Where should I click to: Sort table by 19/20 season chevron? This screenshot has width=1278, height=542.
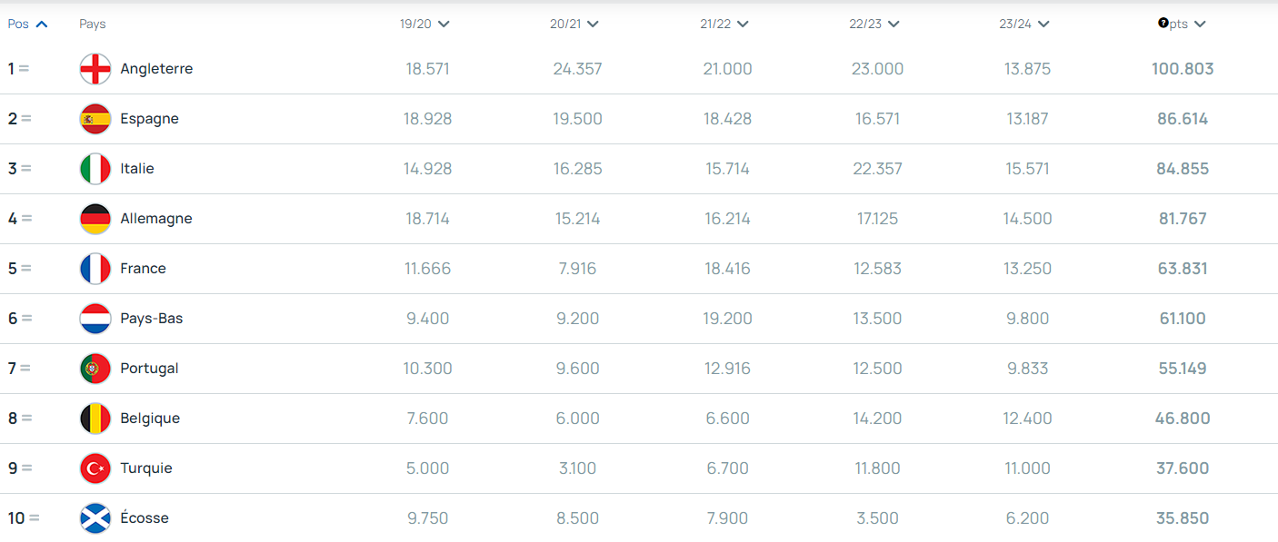click(x=444, y=25)
